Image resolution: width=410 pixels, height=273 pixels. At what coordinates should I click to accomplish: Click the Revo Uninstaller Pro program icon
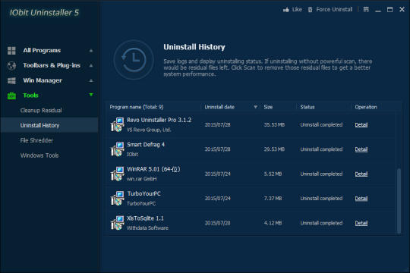[118, 124]
